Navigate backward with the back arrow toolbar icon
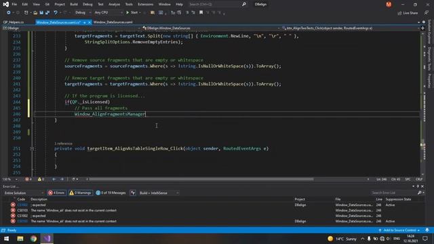This screenshot has width=434, height=244. click(9, 12)
